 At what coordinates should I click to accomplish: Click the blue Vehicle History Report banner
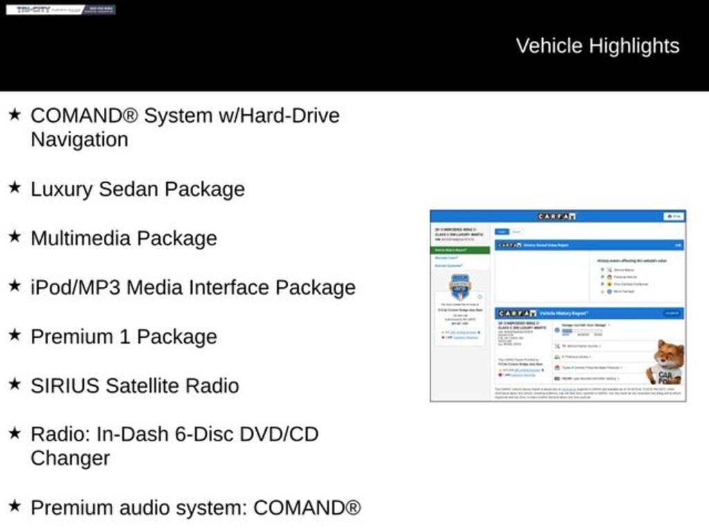pyautogui.click(x=589, y=313)
